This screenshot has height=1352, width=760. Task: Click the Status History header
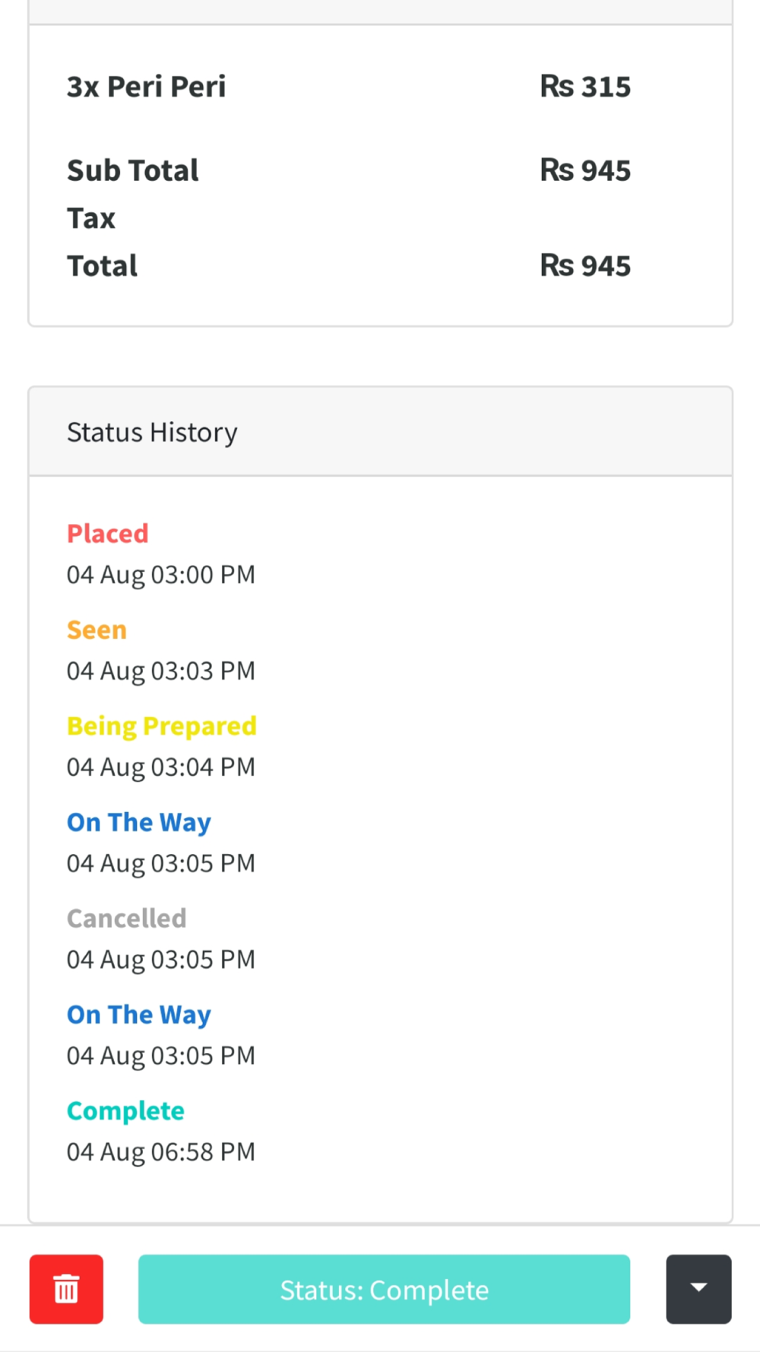pyautogui.click(x=152, y=432)
